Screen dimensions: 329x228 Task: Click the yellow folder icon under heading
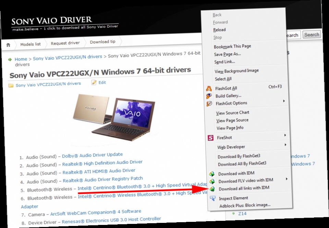click(11, 85)
